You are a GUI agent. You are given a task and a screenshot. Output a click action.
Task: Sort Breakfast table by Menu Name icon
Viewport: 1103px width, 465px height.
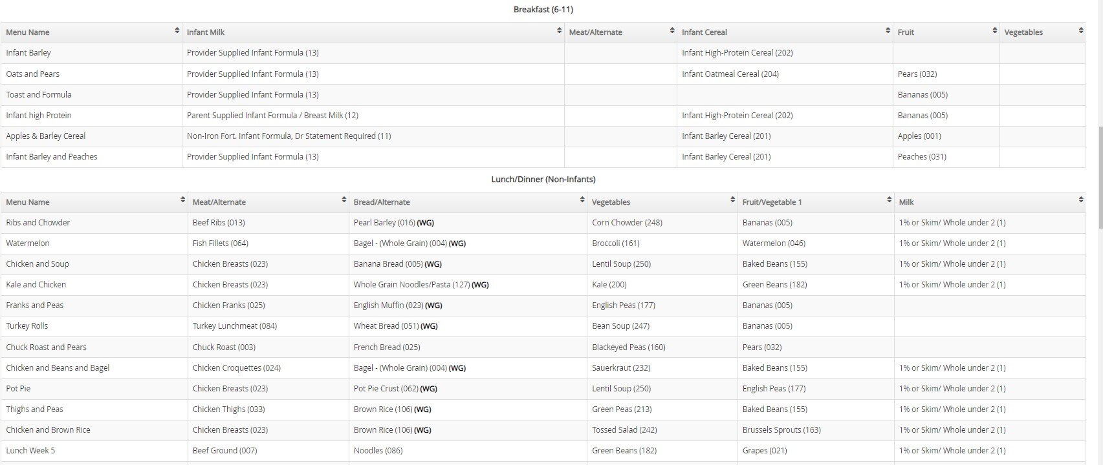pos(177,31)
